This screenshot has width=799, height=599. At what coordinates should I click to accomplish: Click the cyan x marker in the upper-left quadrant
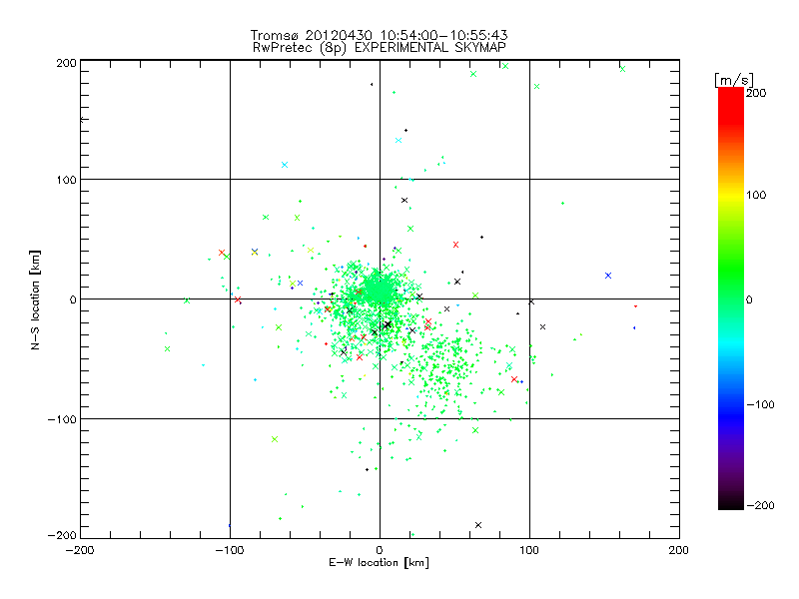(285, 165)
